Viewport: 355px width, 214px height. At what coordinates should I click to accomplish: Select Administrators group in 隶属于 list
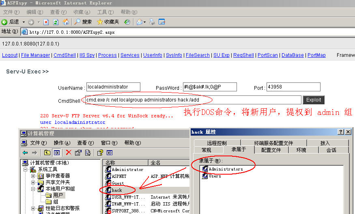pos(226,169)
